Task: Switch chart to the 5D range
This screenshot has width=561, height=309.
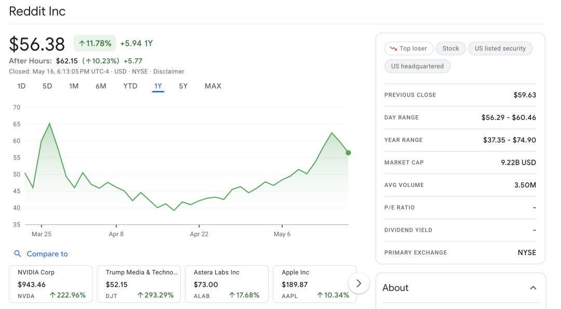Action: (x=47, y=86)
